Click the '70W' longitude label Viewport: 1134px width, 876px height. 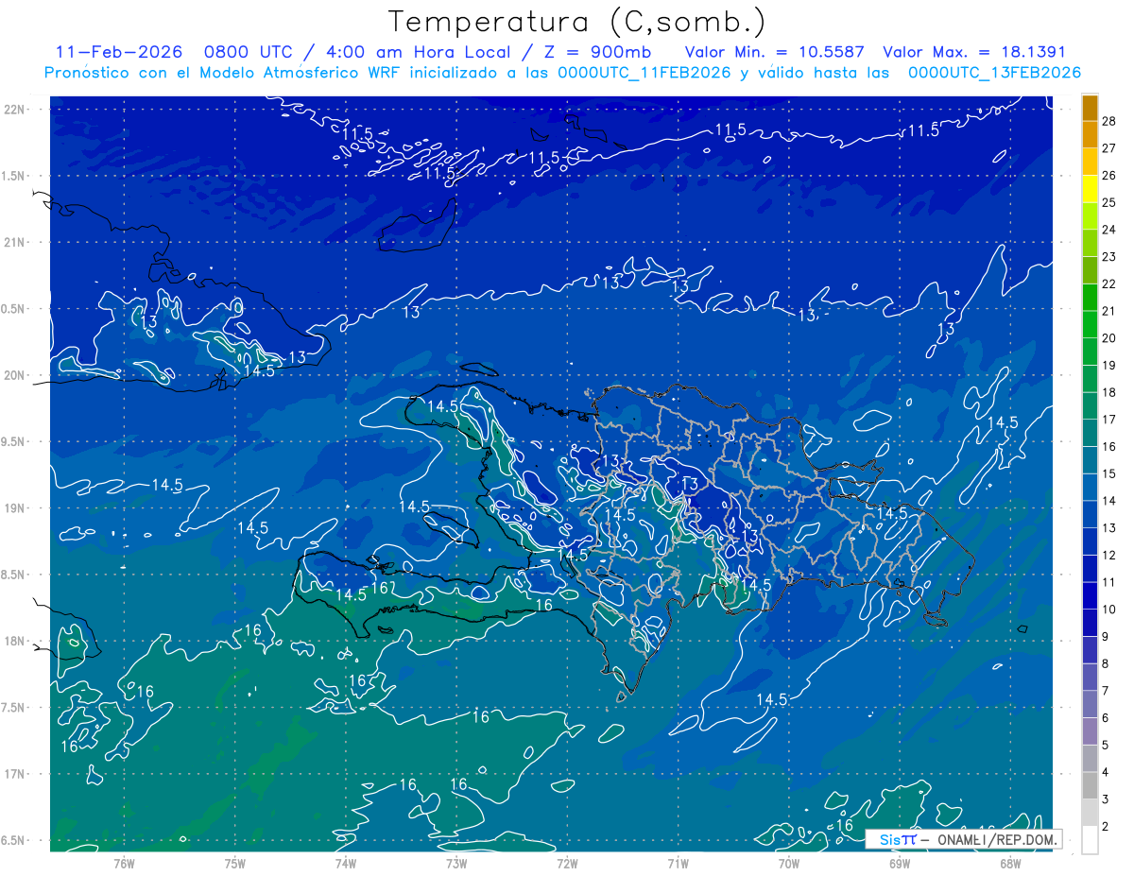click(789, 862)
